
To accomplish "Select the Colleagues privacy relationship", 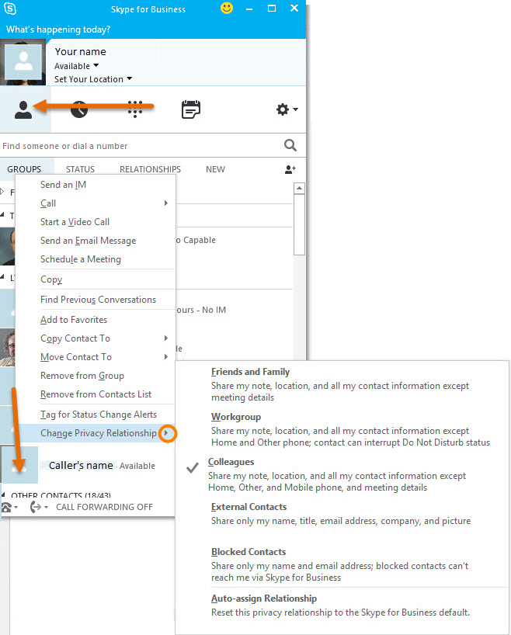I will click(x=231, y=462).
